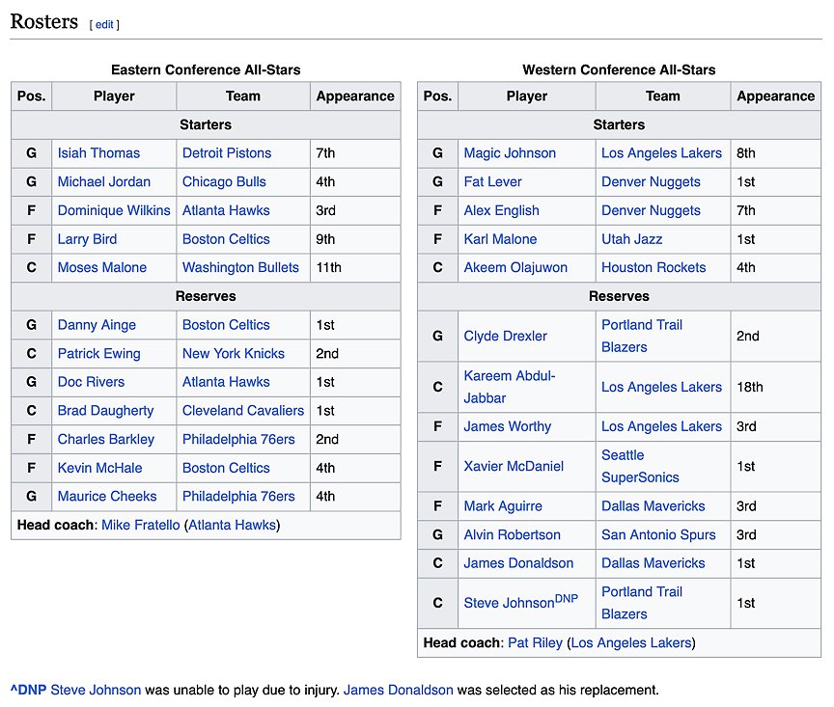The image size is (834, 707).
Task: Open the Isiah Thomas player link
Action: click(x=98, y=153)
